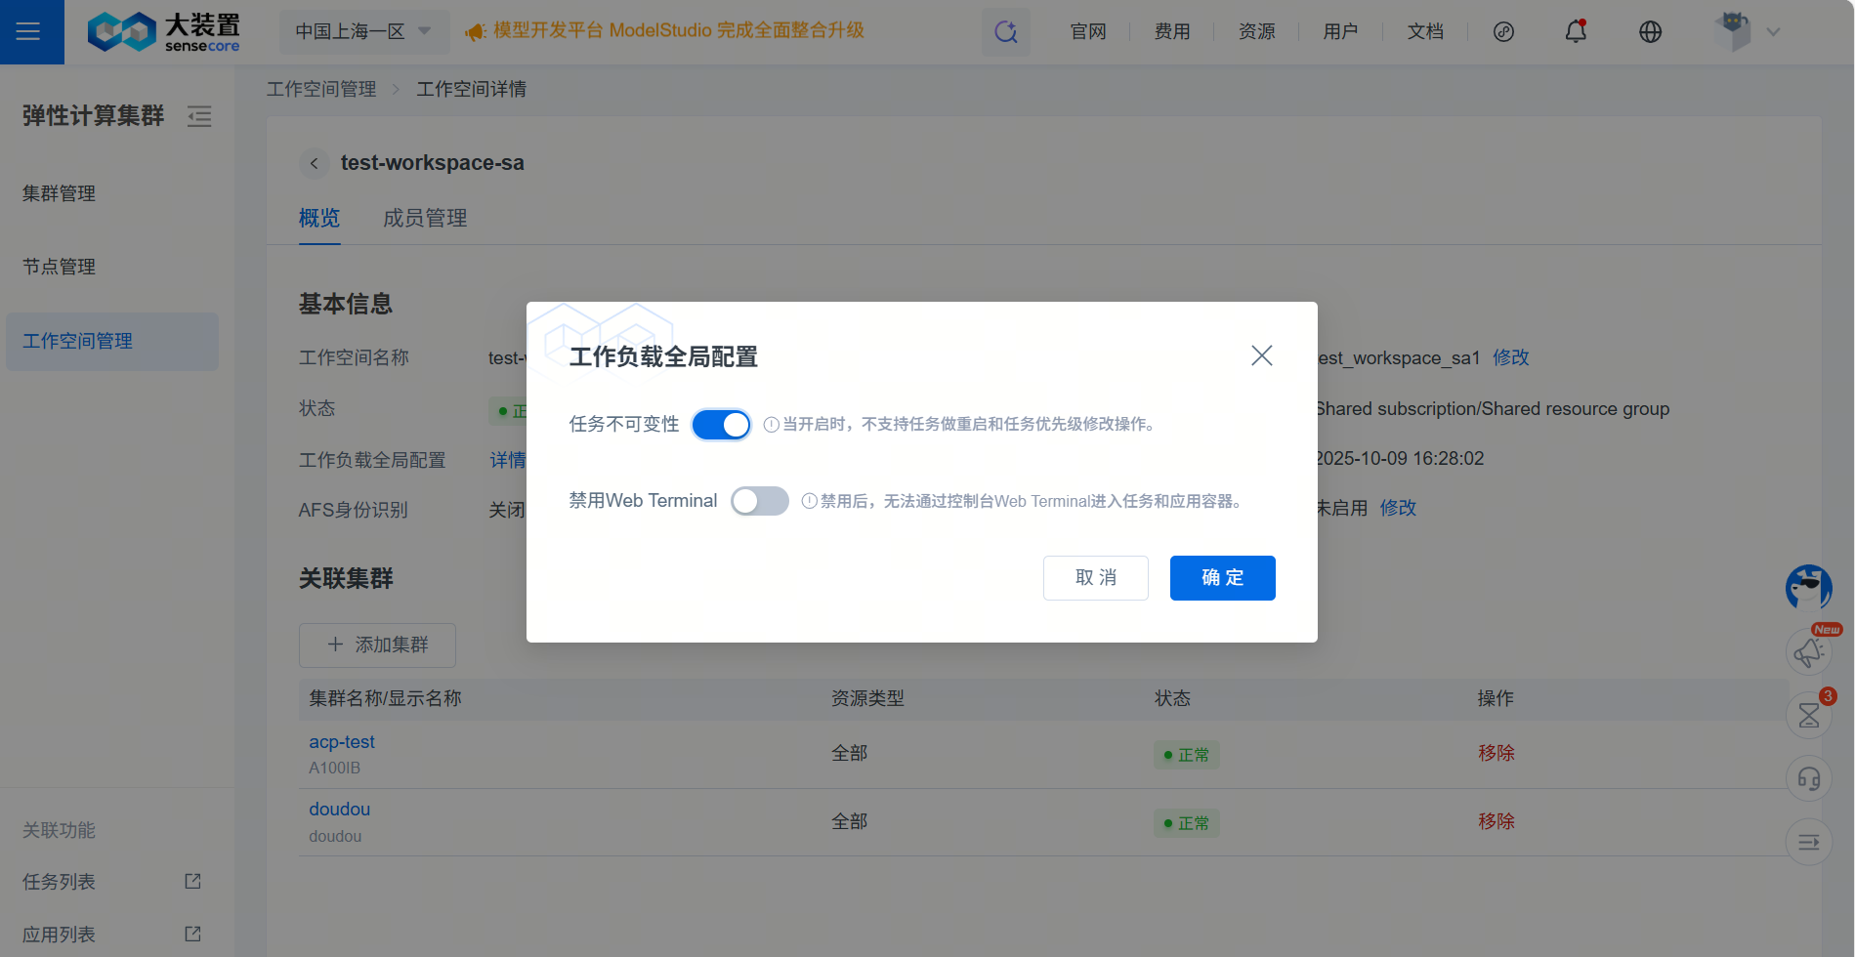Open the headset customer support icon
The height and width of the screenshot is (957, 1855).
coord(1808,778)
